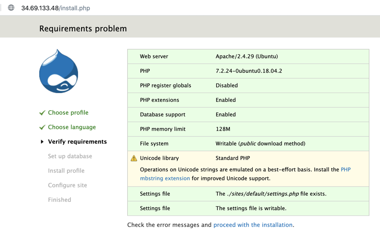Select the Choose language step
Image resolution: width=380 pixels, height=238 pixels.
[x=72, y=127]
